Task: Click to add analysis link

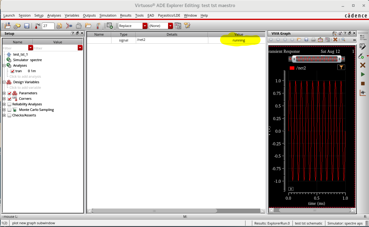Action: (x=25, y=76)
